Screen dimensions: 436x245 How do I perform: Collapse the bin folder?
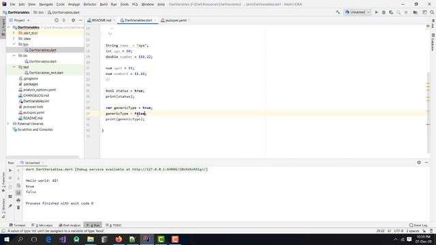coord(14,44)
